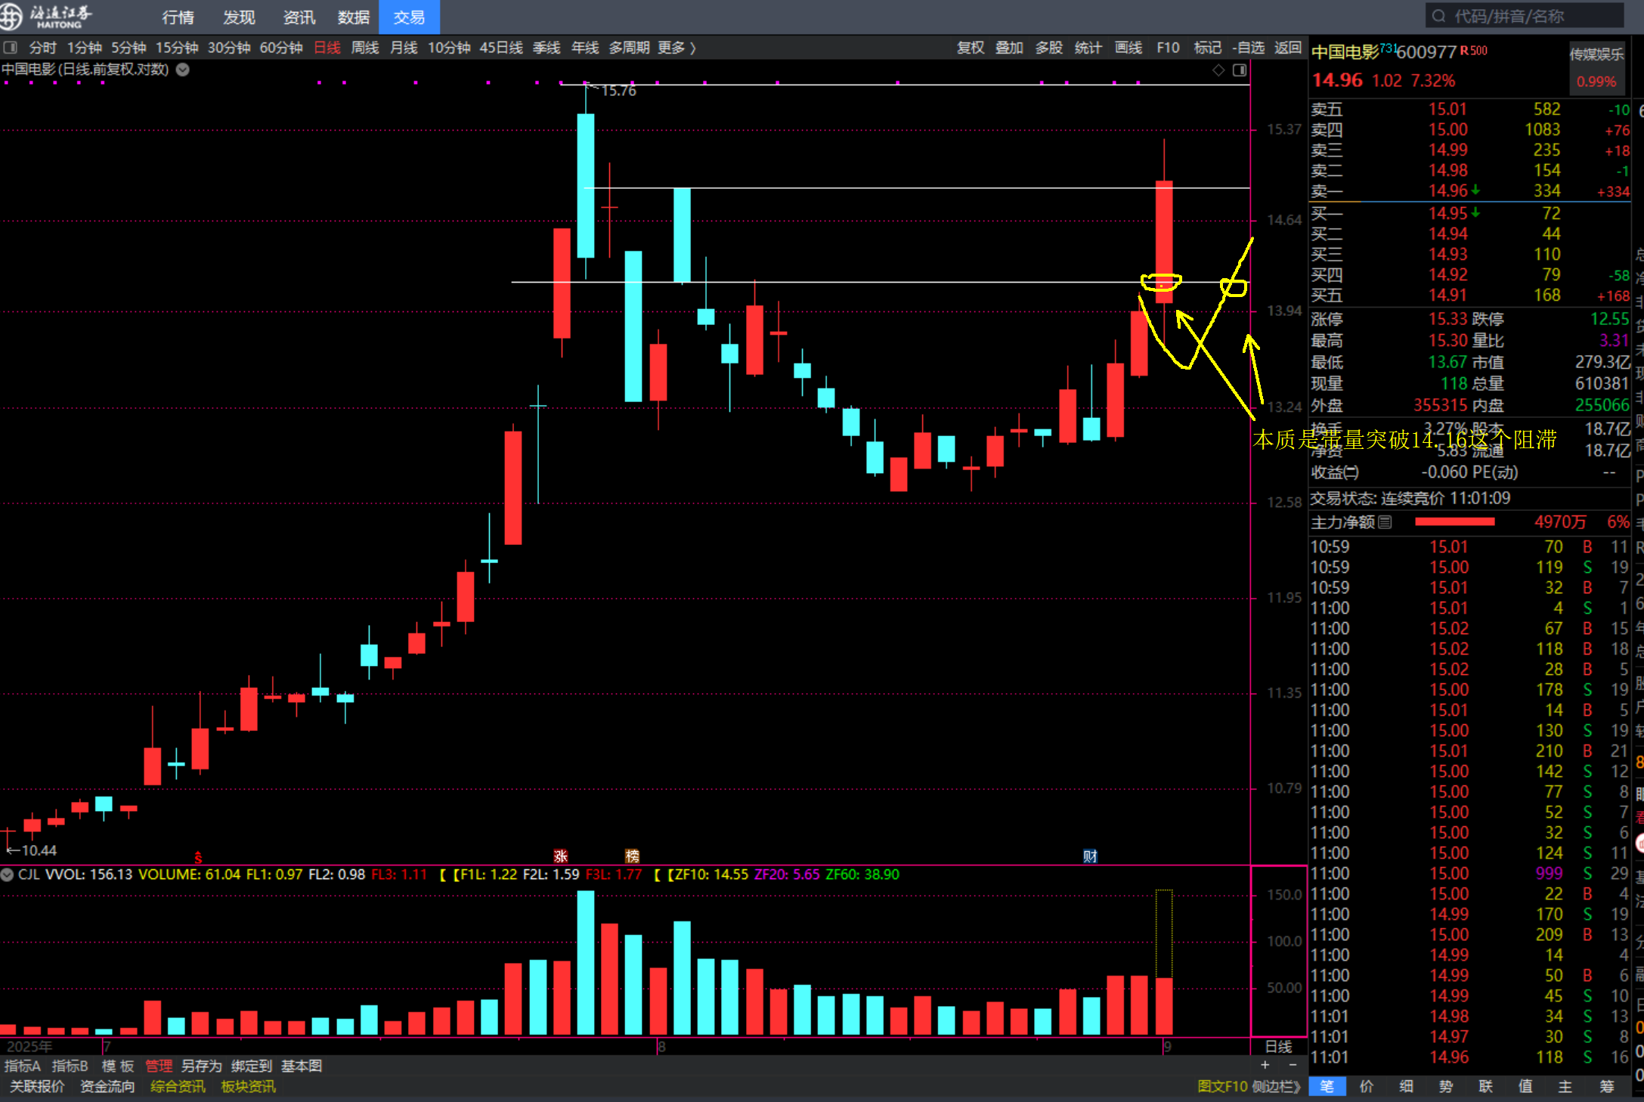Zoom in chart with plus icon

(x=1265, y=1065)
